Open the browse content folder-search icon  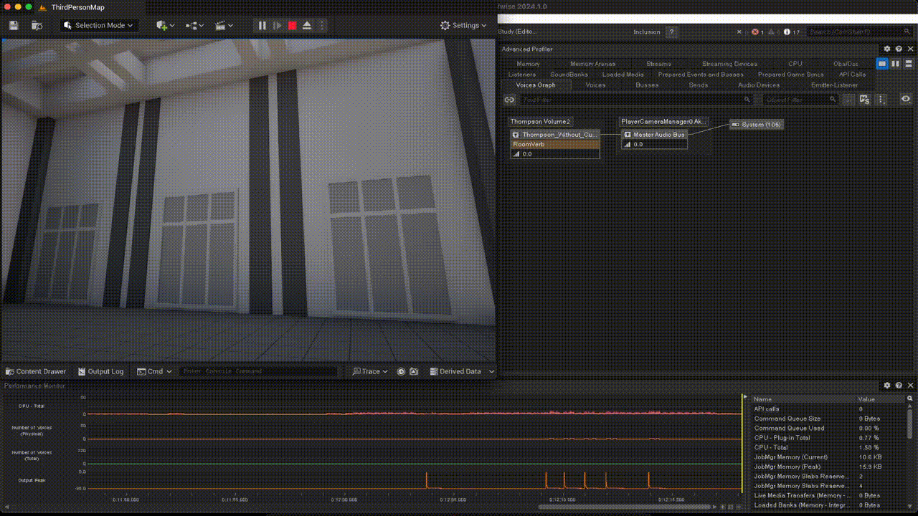37,25
